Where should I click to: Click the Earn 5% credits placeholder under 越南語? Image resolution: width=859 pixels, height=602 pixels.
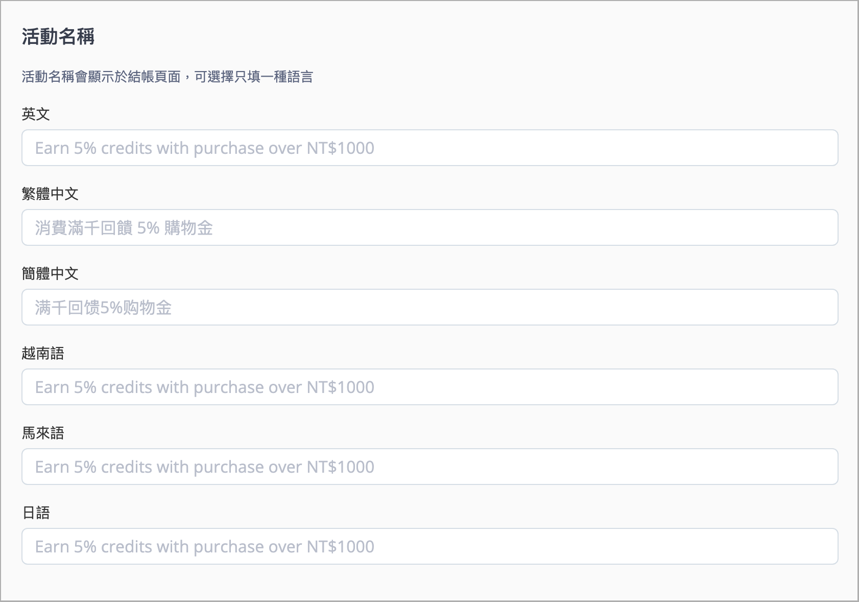point(205,387)
